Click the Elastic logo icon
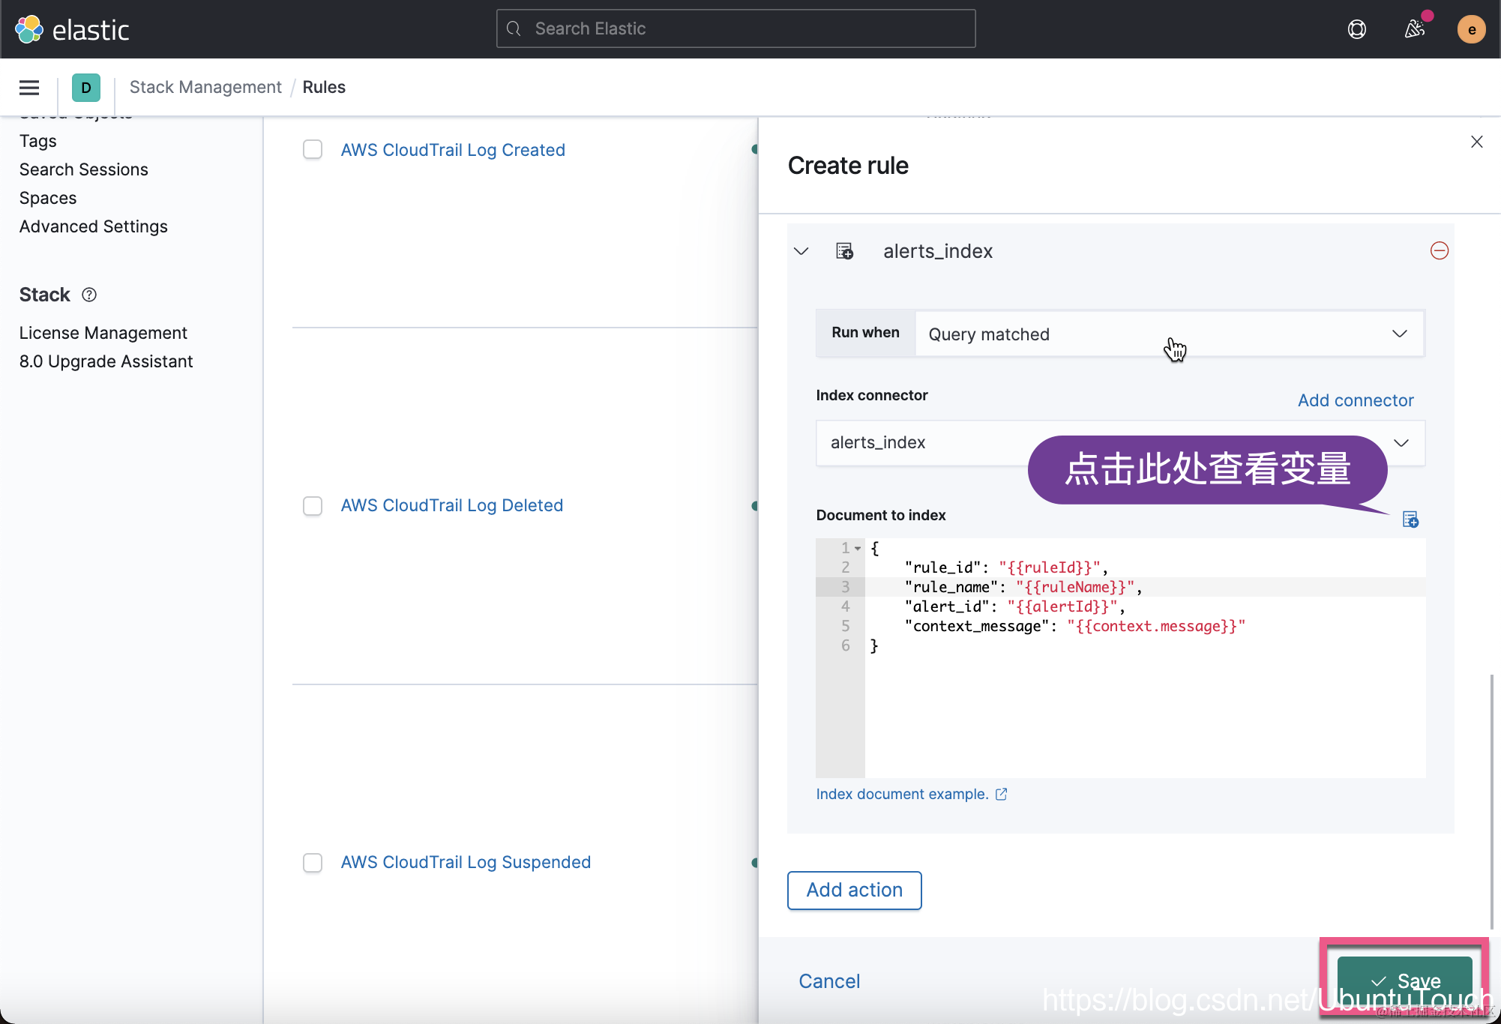1501x1024 pixels. pyautogui.click(x=29, y=29)
